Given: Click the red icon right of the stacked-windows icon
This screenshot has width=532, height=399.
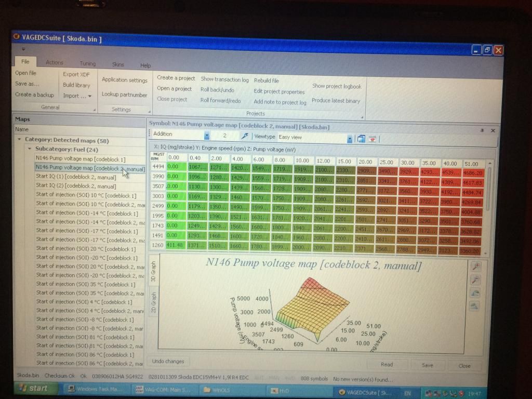Looking at the screenshot, I should coord(373,139).
